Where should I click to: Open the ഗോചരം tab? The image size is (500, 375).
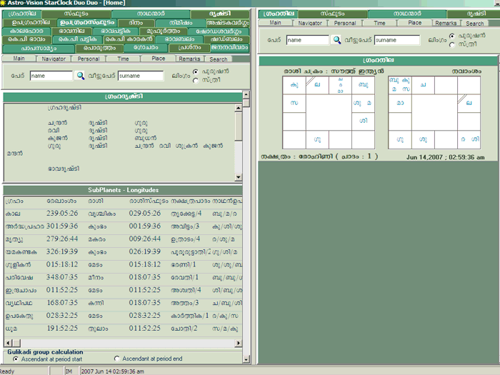point(146,48)
